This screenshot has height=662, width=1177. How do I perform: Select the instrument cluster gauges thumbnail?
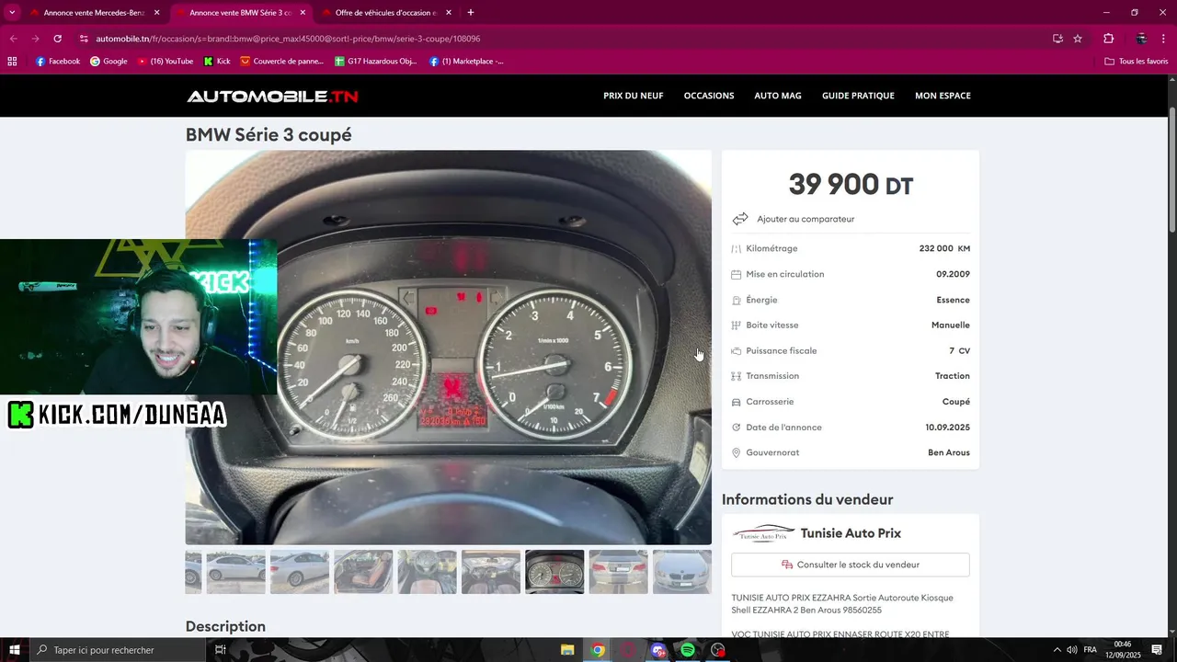(554, 572)
